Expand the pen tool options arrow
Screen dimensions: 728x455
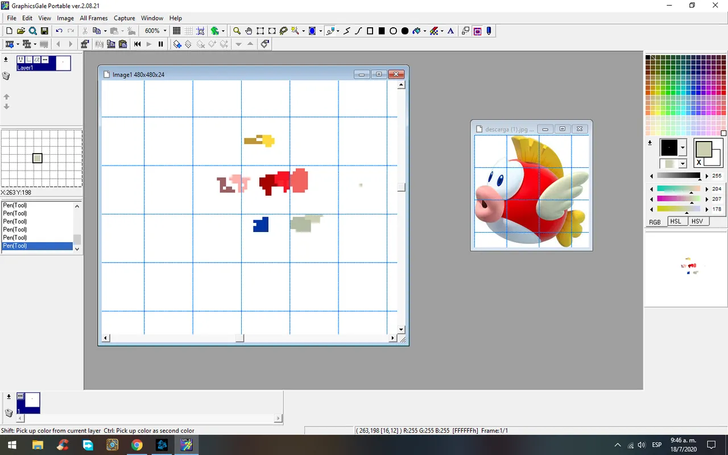coord(338,31)
